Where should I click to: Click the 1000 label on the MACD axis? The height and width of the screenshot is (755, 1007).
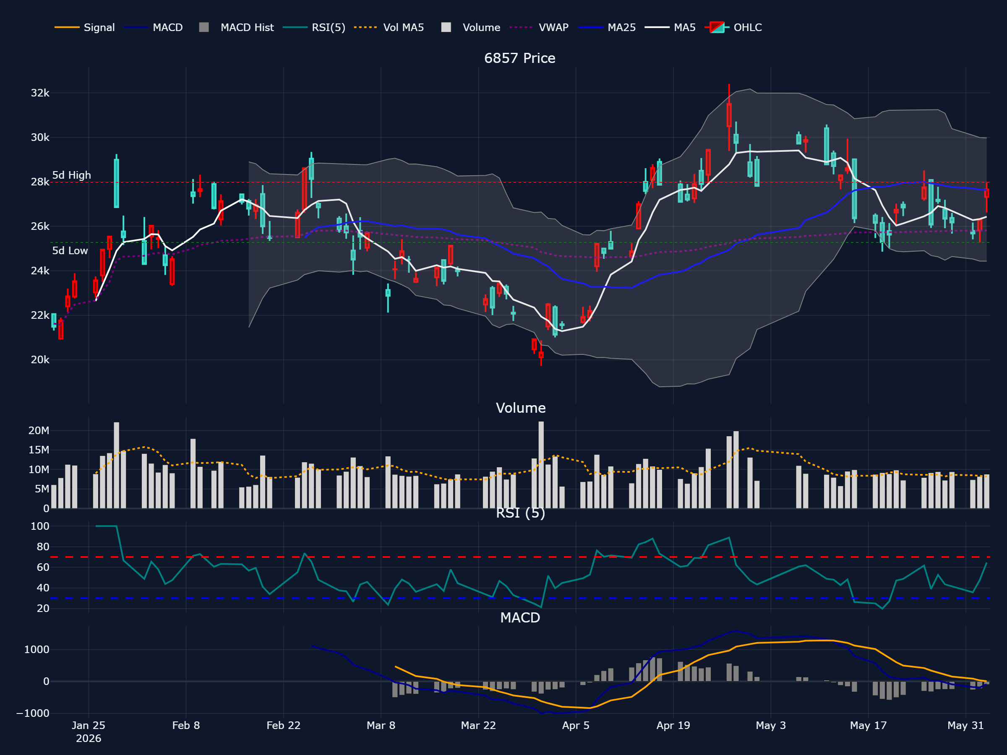pos(37,649)
